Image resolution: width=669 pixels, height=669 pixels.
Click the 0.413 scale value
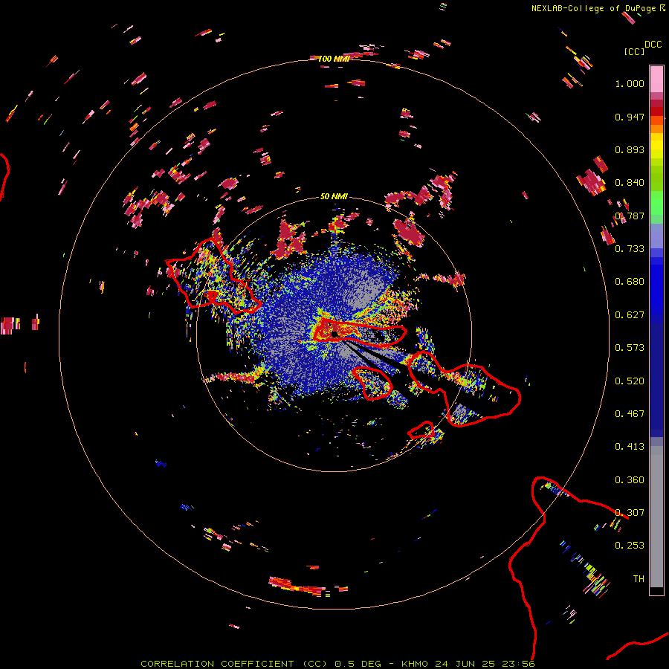click(630, 447)
